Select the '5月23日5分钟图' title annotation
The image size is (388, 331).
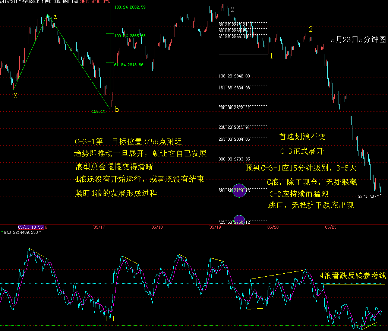pos(358,40)
